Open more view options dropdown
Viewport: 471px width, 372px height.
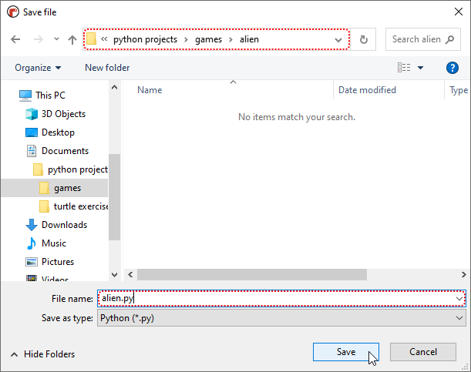tap(421, 68)
